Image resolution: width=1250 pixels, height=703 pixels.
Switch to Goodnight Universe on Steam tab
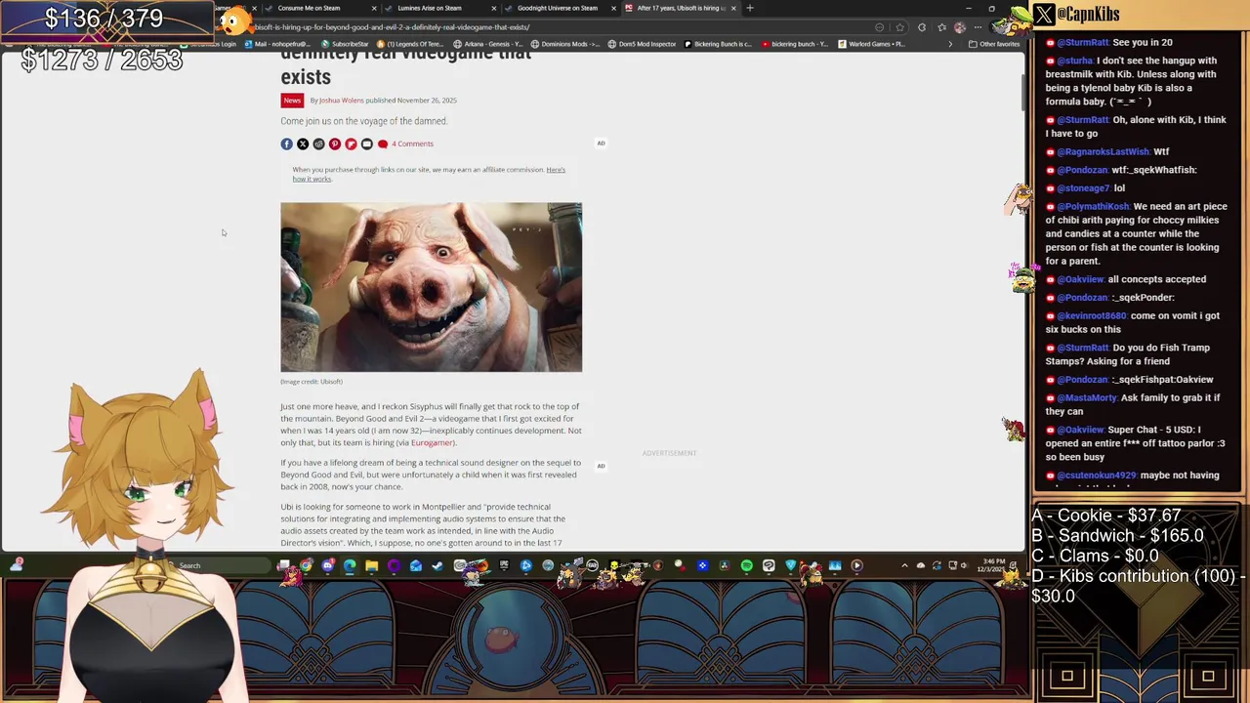[557, 8]
